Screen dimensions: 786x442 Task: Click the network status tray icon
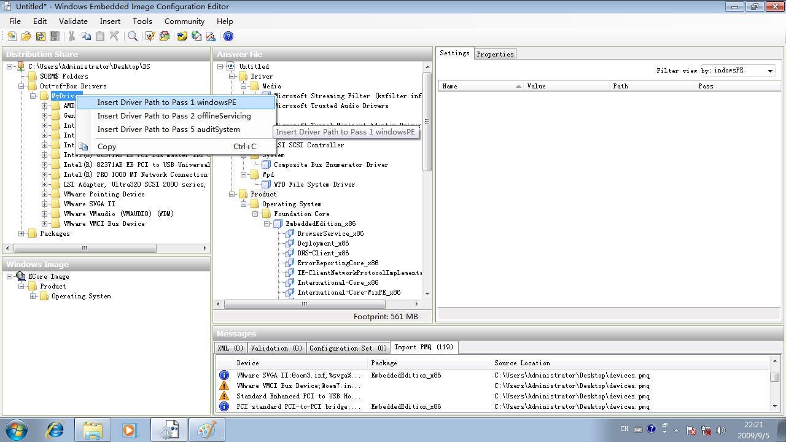706,430
